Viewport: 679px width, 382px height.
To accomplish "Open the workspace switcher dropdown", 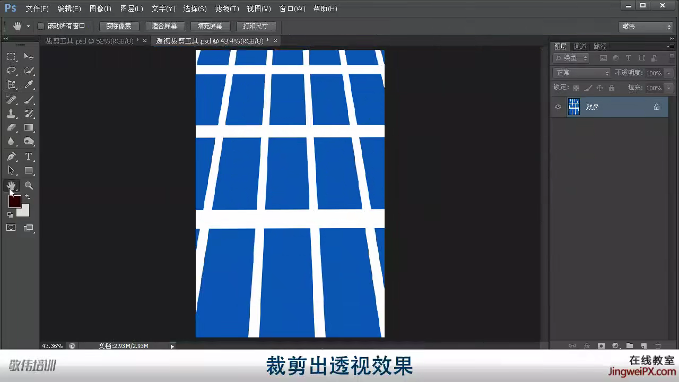I will point(646,27).
